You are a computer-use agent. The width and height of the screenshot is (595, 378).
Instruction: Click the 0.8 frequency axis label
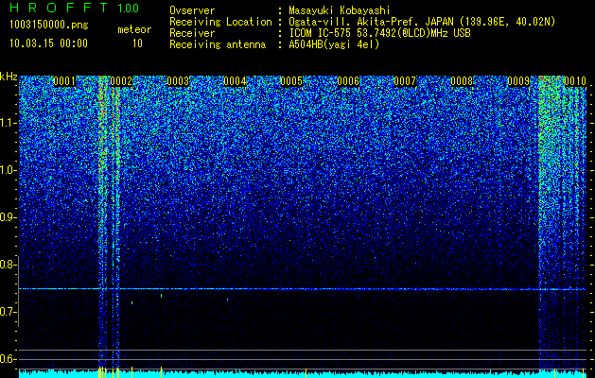tap(7, 265)
